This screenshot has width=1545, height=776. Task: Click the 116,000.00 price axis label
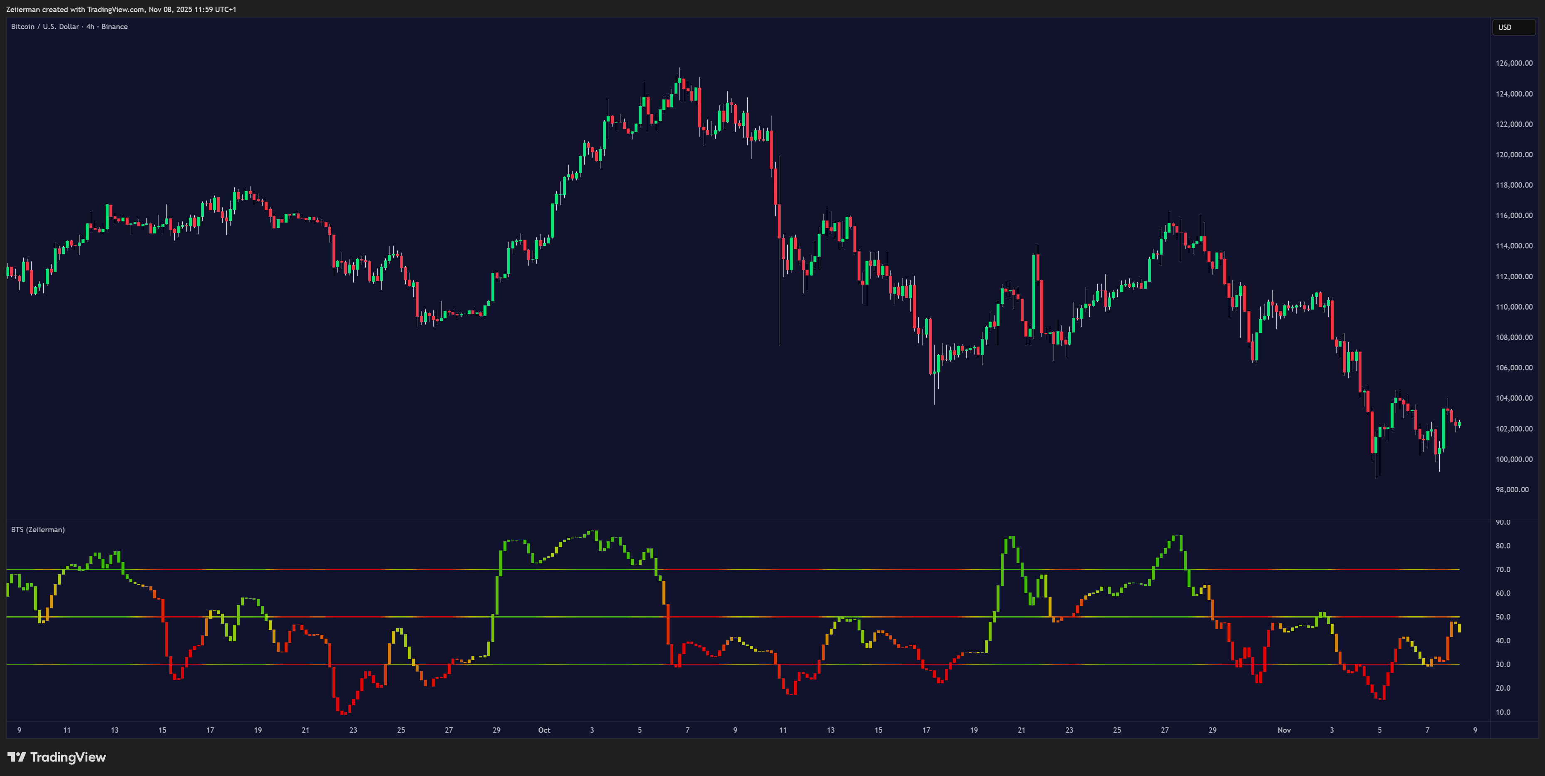1514,215
